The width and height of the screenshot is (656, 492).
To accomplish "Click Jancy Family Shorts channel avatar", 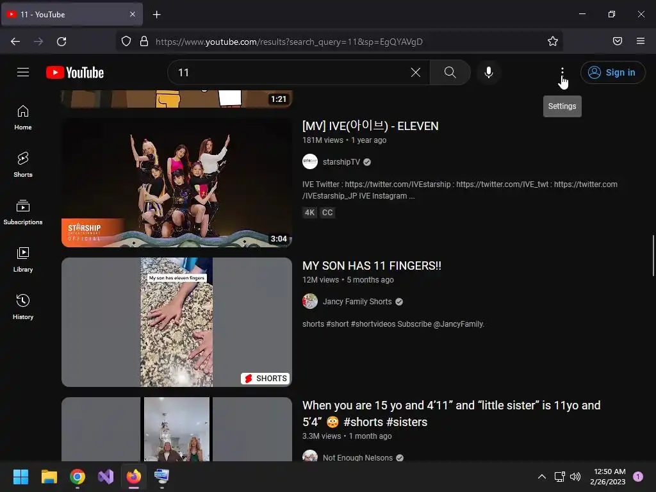I will (x=310, y=301).
